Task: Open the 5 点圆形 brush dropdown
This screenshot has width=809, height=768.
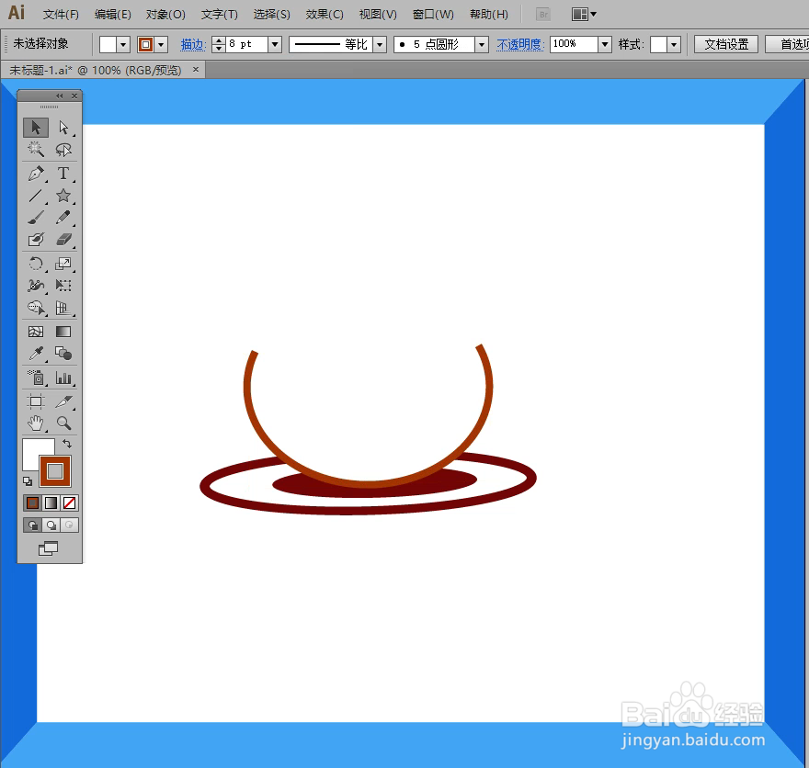Action: (x=482, y=44)
